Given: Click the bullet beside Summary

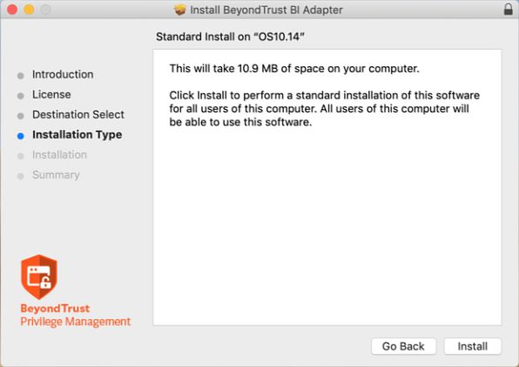Looking at the screenshot, I should click(x=21, y=176).
